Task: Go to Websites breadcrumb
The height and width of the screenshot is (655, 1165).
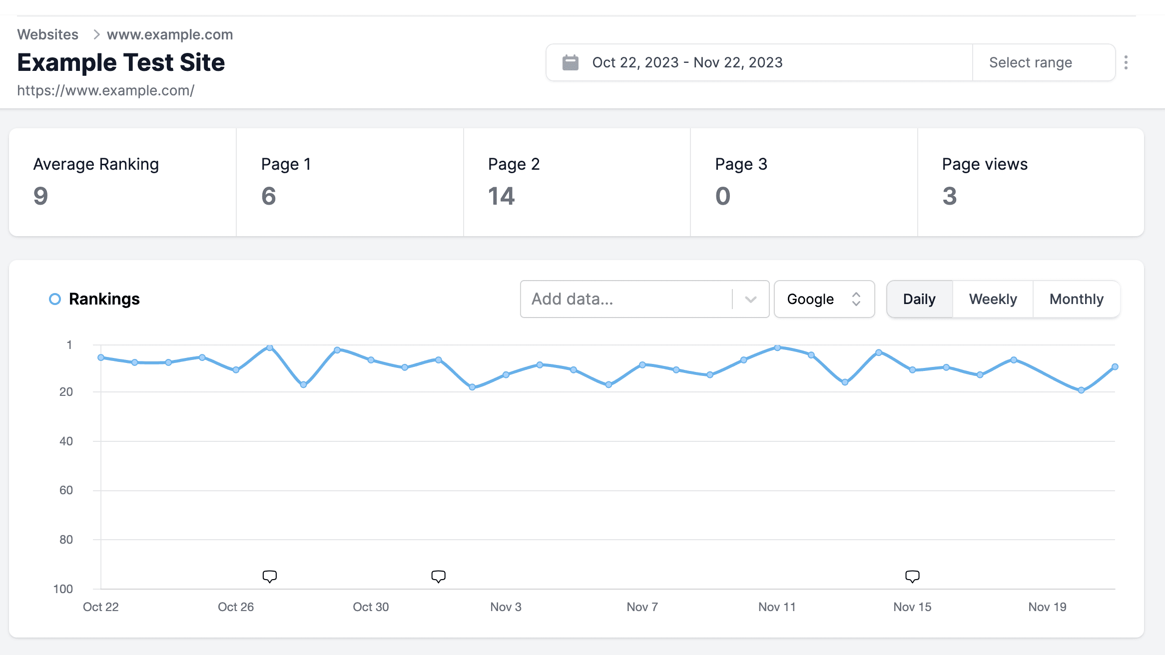Action: (x=48, y=34)
